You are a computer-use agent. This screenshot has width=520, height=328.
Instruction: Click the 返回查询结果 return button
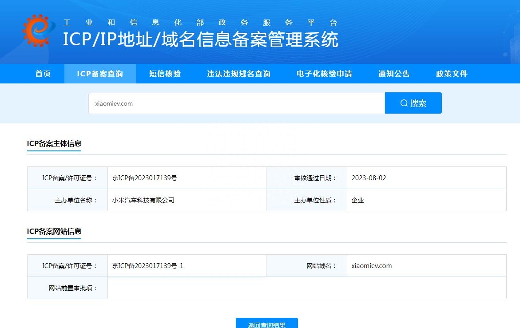tap(267, 324)
